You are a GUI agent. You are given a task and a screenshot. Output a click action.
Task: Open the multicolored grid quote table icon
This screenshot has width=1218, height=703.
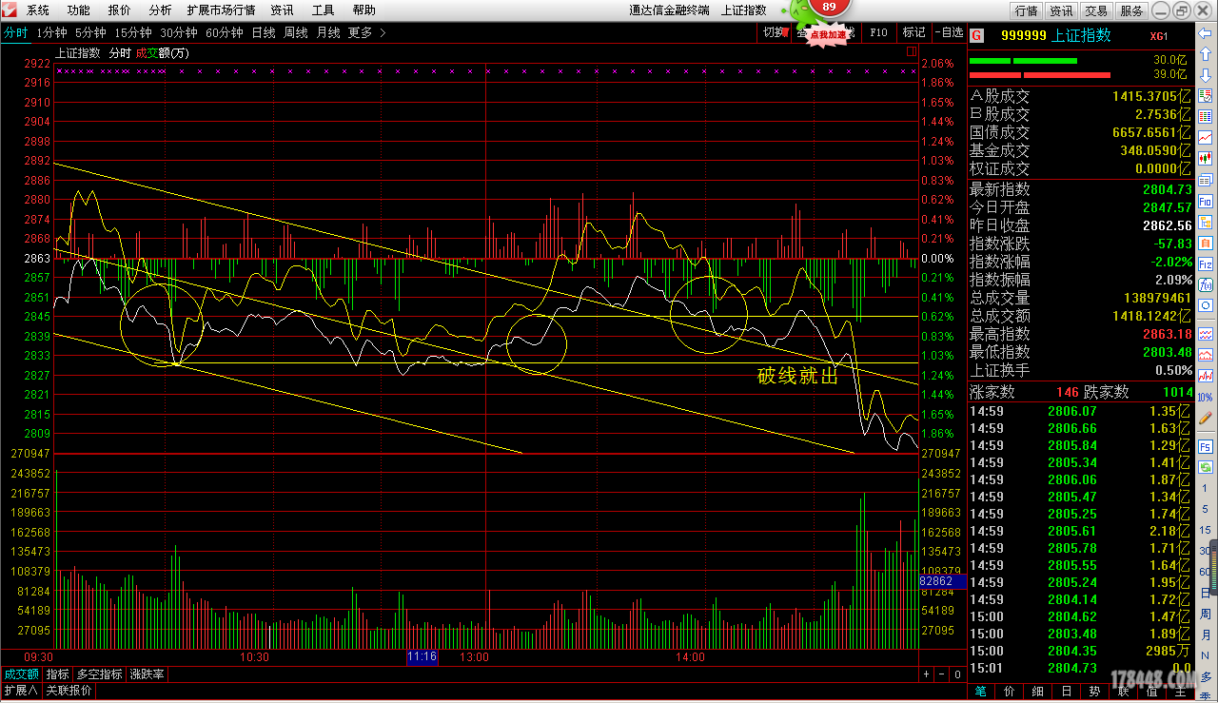click(x=1205, y=117)
